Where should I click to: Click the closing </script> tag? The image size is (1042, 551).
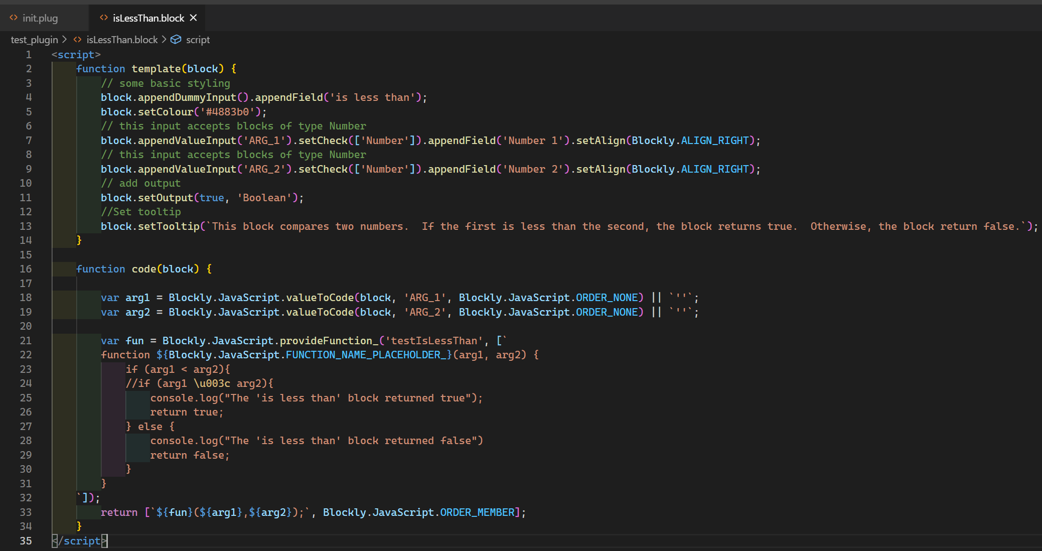pyautogui.click(x=79, y=541)
